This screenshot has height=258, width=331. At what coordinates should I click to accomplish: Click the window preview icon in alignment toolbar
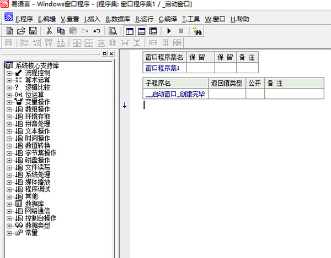(8, 43)
